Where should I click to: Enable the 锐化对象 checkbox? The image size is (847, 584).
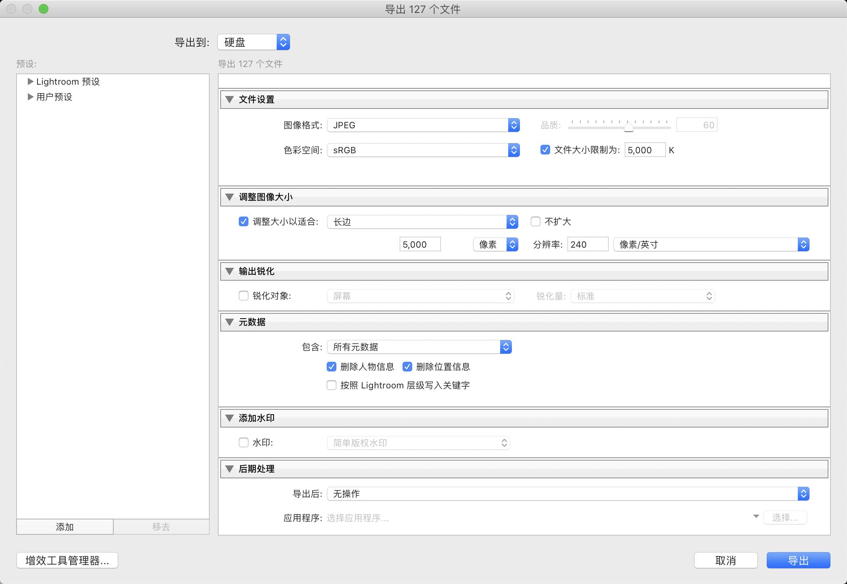[243, 296]
